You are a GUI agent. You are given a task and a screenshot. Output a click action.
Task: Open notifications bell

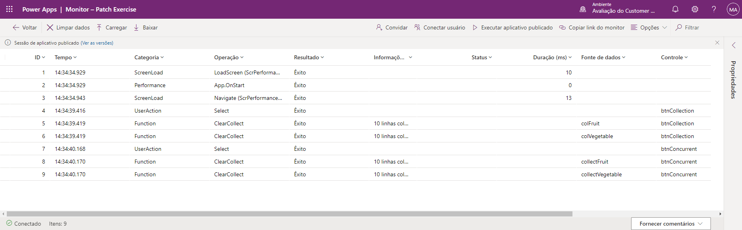[x=675, y=9]
